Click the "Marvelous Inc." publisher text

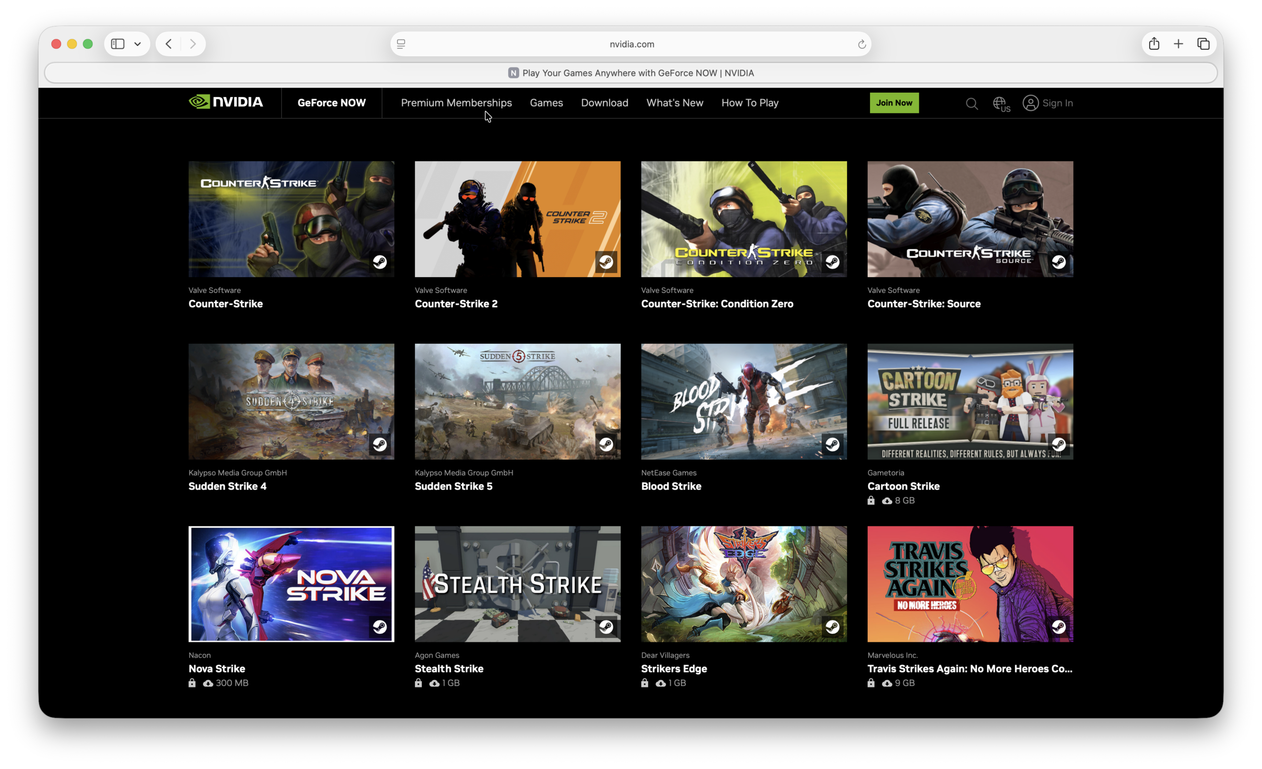(892, 655)
